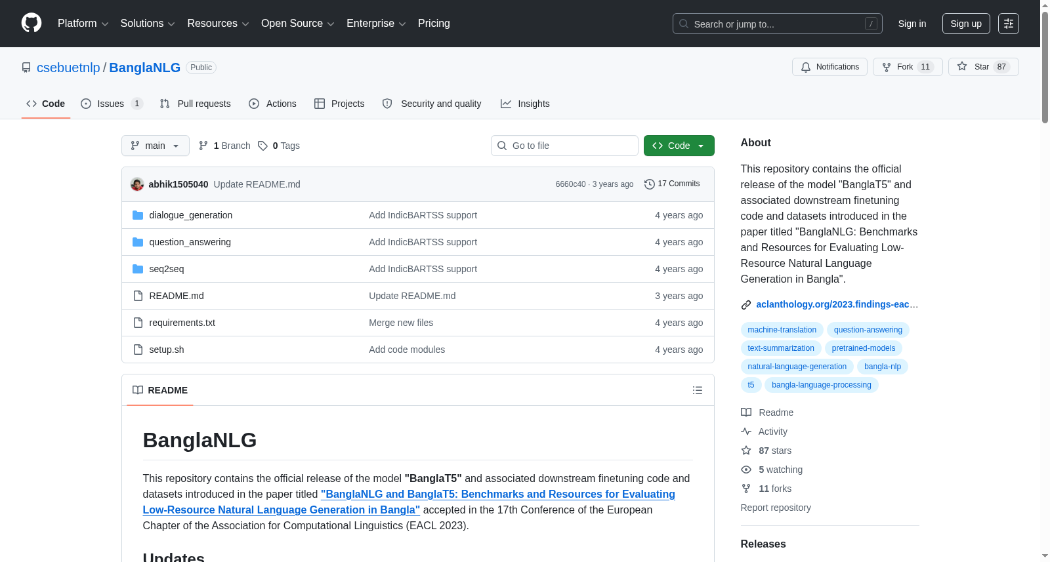The height and width of the screenshot is (562, 1050).
Task: Open the green Code dropdown button
Action: click(x=679, y=146)
